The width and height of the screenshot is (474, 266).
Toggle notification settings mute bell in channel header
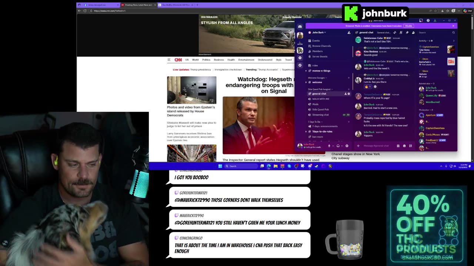401,33
